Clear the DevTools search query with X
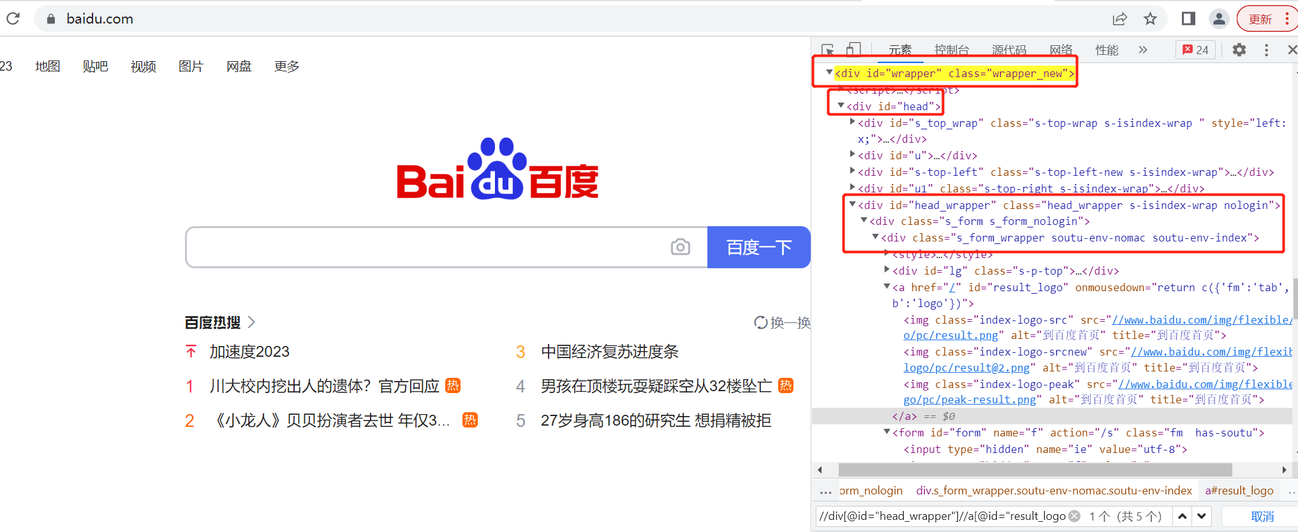The image size is (1298, 532). coord(1075,516)
